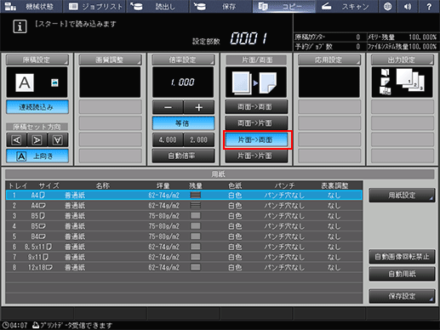Enable 自動用紙 auto paper
The width and height of the screenshot is (440, 330).
(402, 274)
